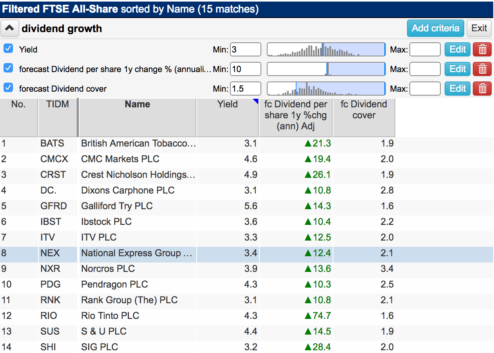Click the Dividend per share Max field

click(x=425, y=69)
